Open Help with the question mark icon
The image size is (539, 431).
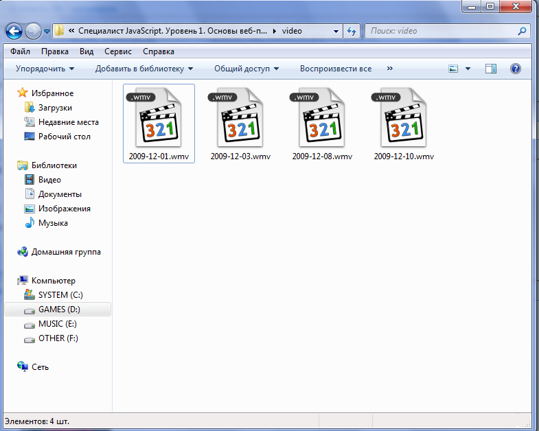coord(515,69)
